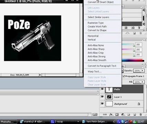The image size is (147, 124).
Task: Hide Layer 1 using its eye icon
Action: pyautogui.click(x=102, y=96)
